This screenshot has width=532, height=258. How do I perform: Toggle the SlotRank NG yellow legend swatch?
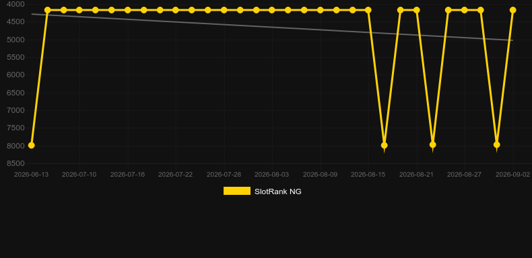[237, 191]
